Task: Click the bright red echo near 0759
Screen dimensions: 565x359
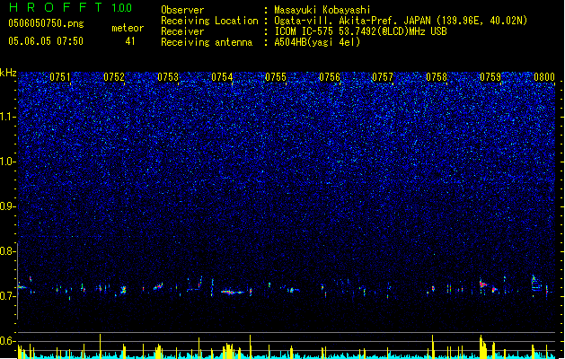Action: 483,285
